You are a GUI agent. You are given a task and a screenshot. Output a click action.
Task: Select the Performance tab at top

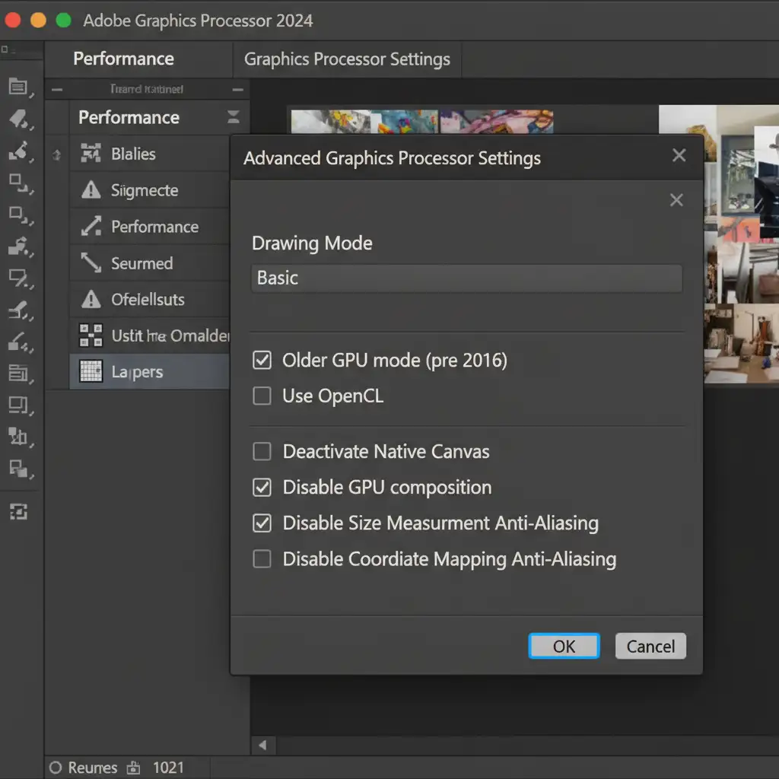point(123,59)
